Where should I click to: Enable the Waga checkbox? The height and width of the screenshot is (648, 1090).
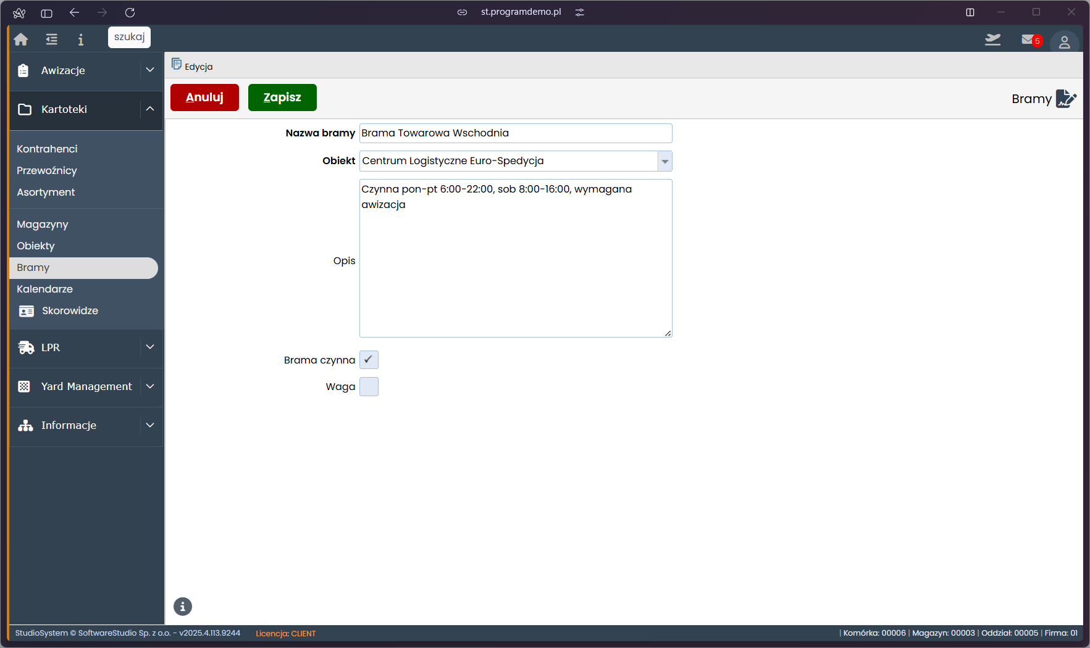click(x=369, y=387)
